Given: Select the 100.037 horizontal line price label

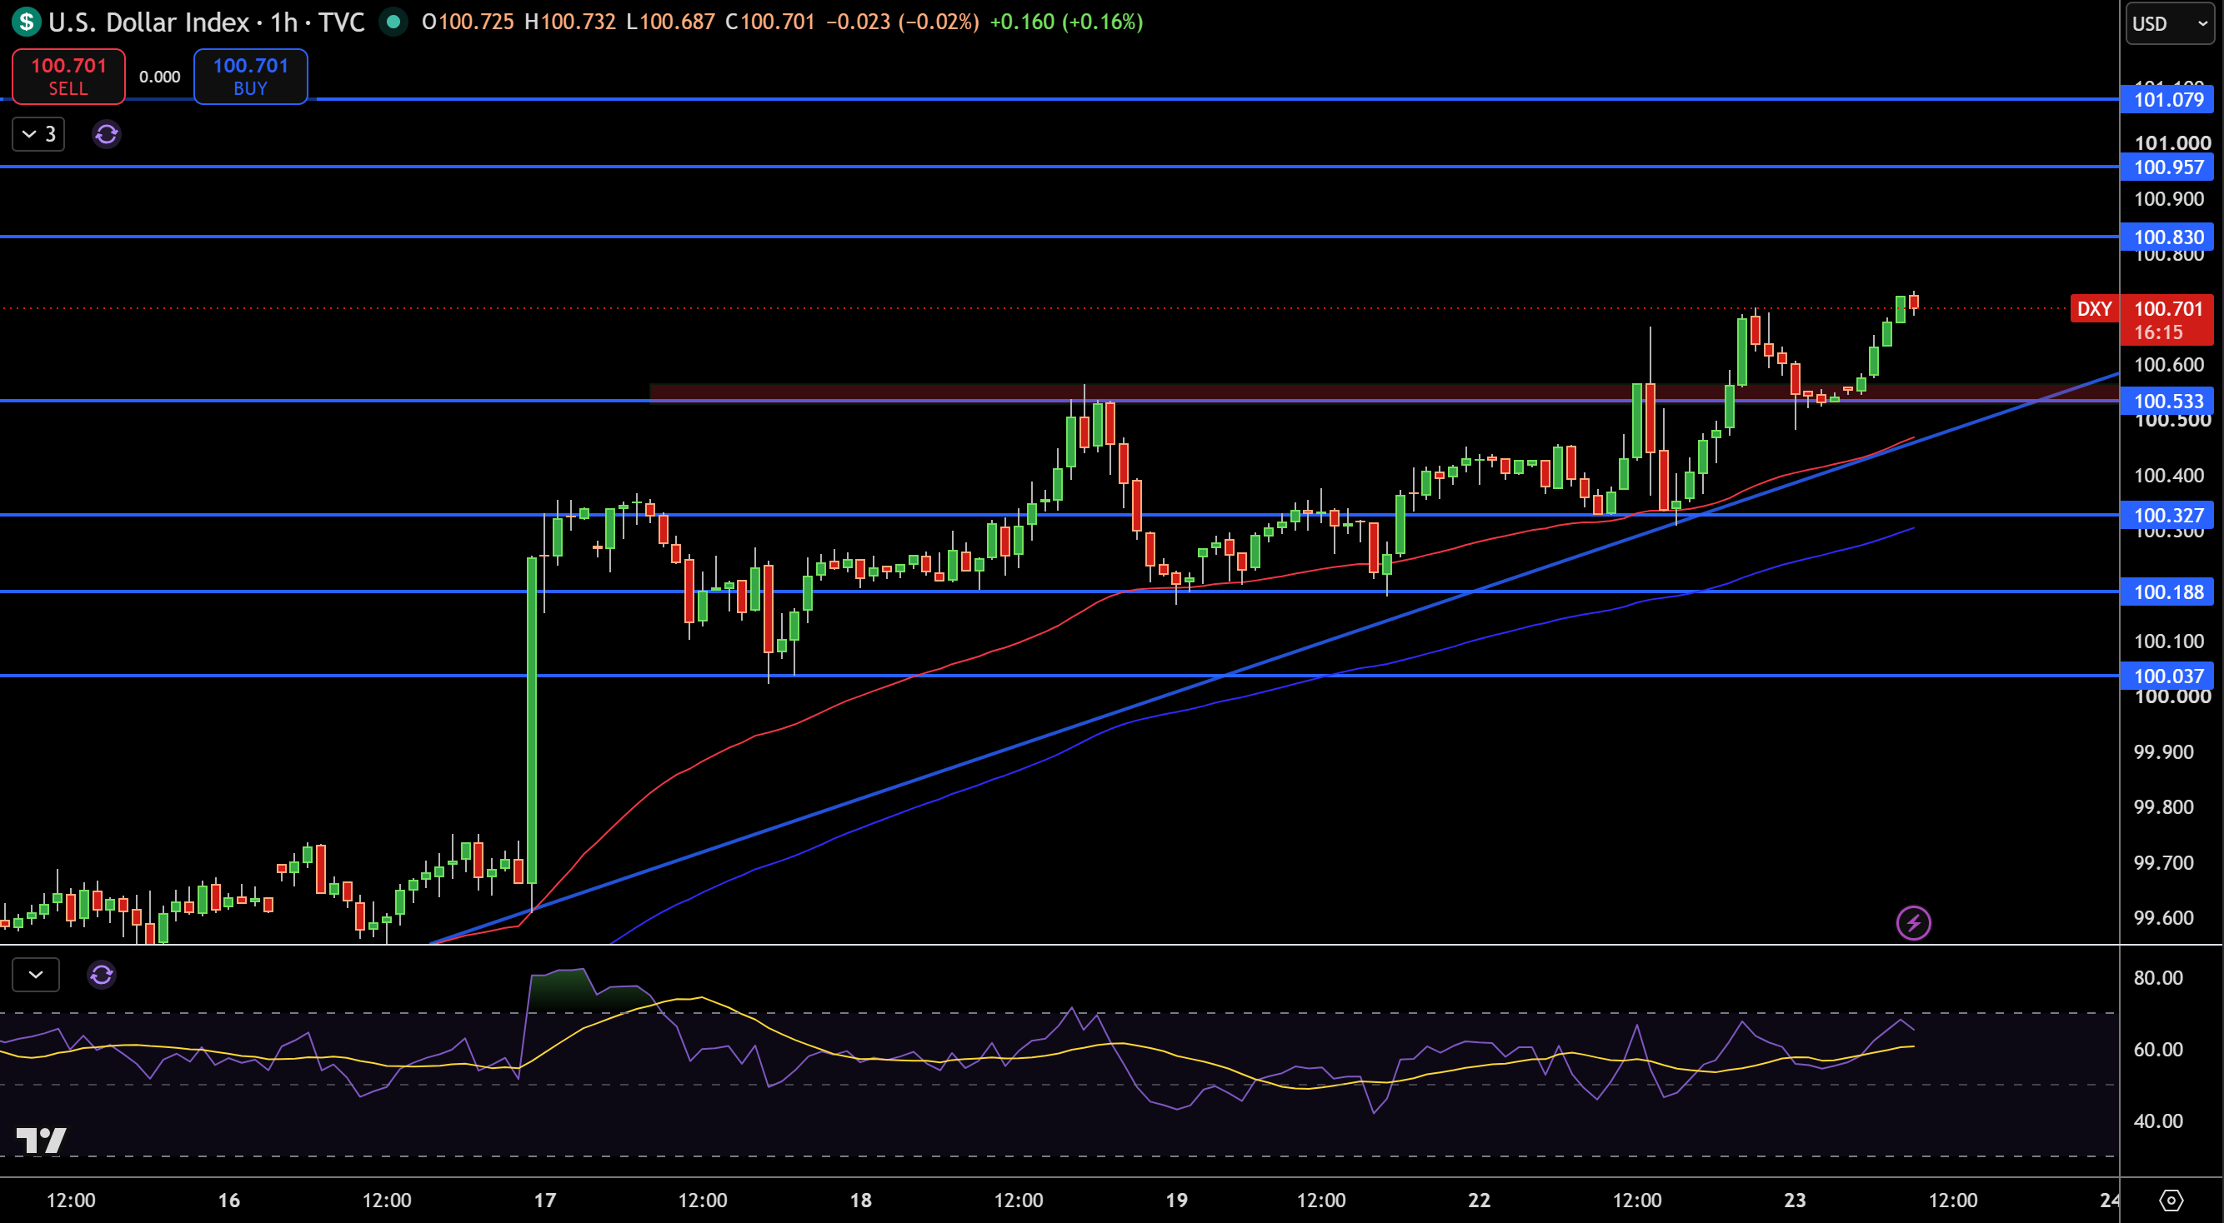Looking at the screenshot, I should [x=2167, y=676].
